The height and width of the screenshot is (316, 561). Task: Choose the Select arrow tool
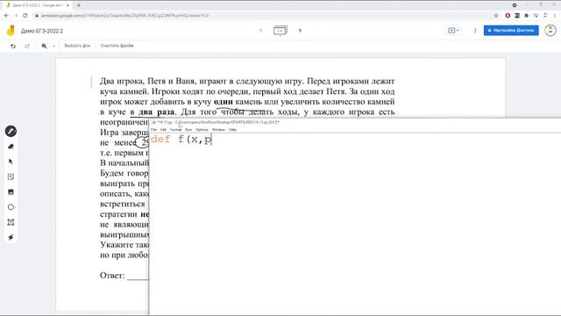pyautogui.click(x=11, y=162)
